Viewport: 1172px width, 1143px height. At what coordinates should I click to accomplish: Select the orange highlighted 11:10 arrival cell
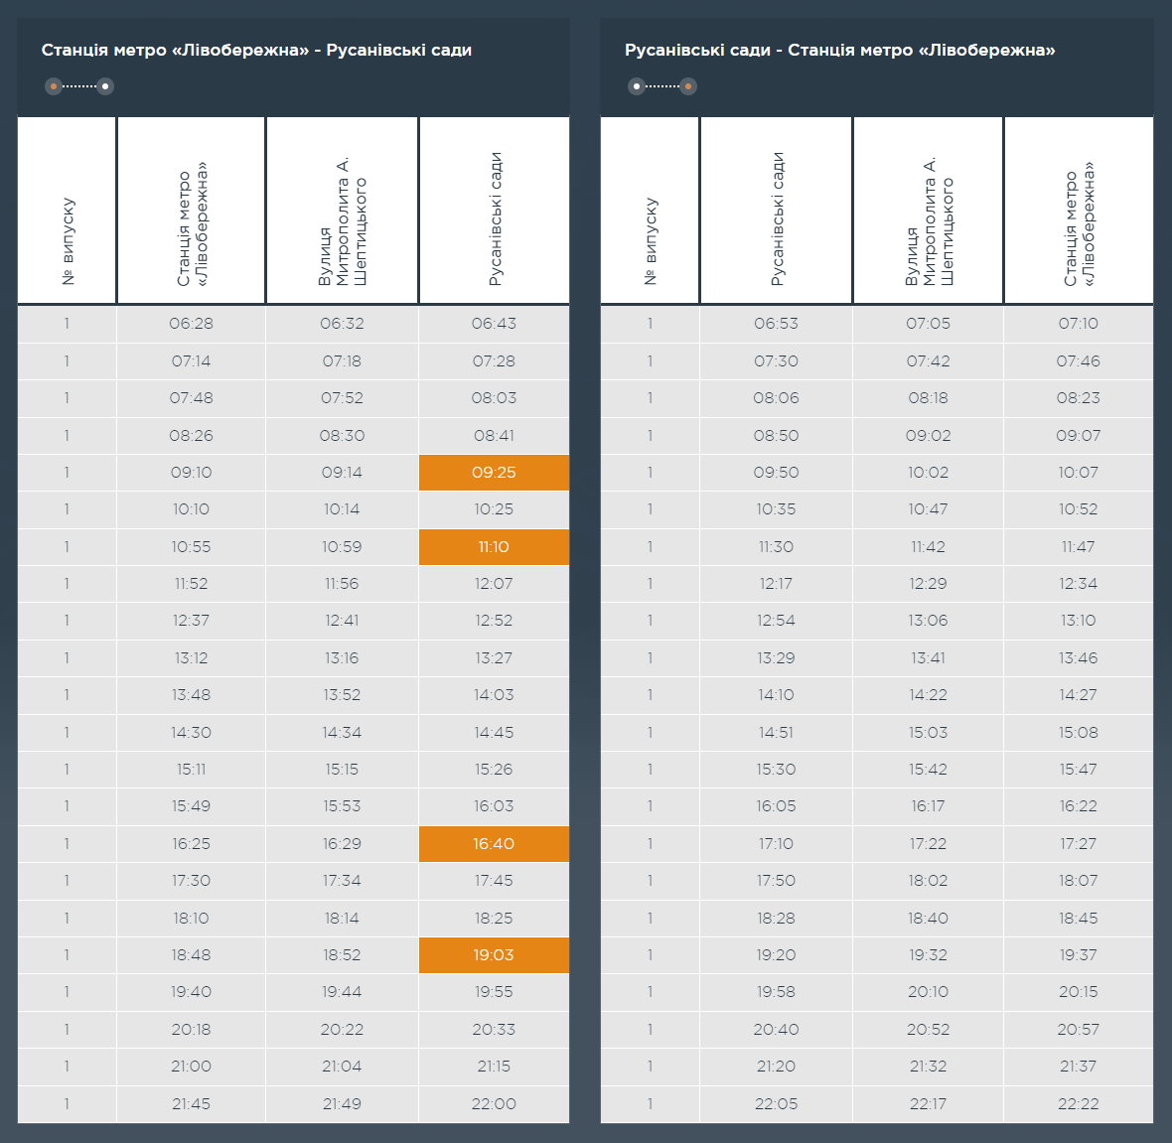coord(494,547)
